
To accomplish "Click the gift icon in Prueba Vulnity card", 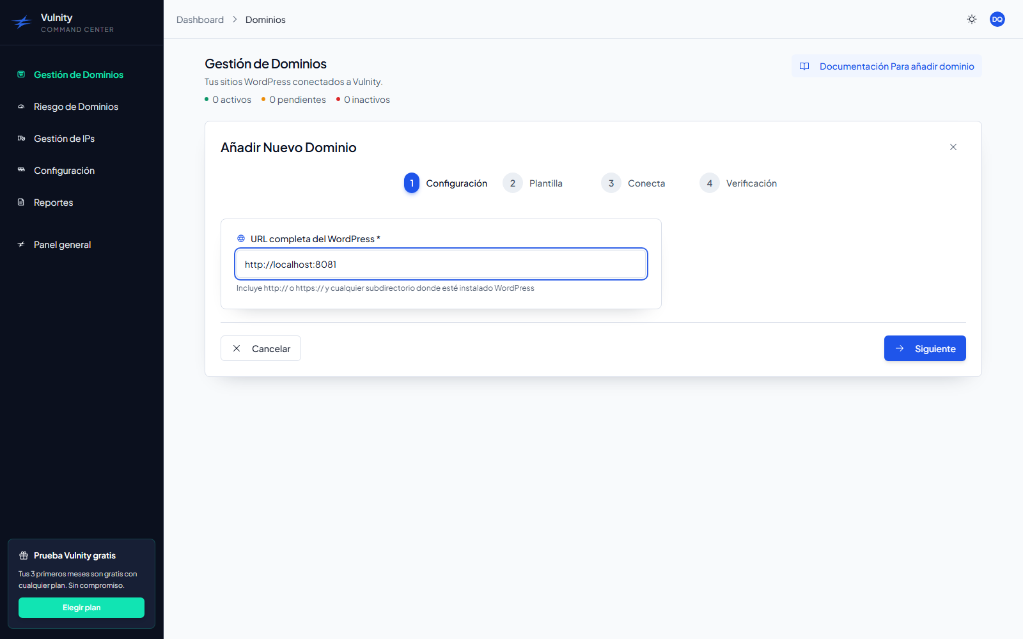I will (x=24, y=555).
